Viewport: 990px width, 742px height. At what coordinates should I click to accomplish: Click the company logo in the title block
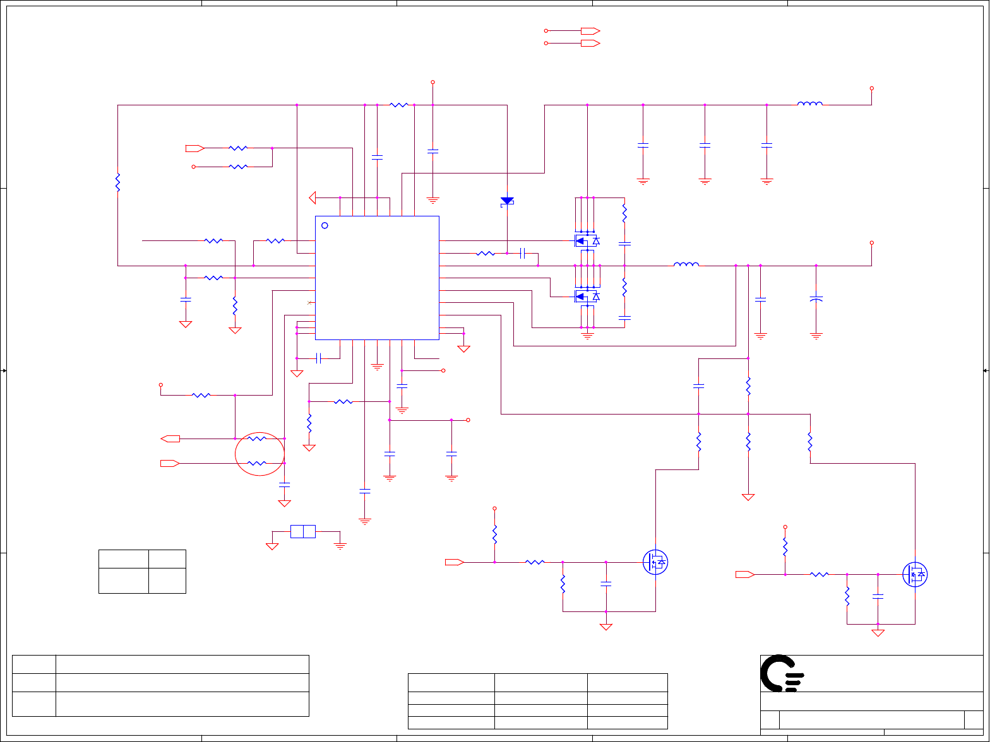click(x=782, y=673)
